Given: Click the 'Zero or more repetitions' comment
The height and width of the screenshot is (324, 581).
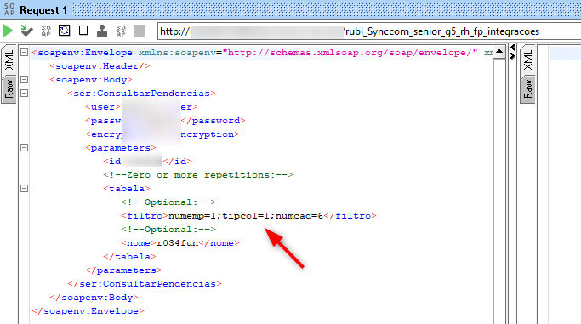Looking at the screenshot, I should [198, 175].
